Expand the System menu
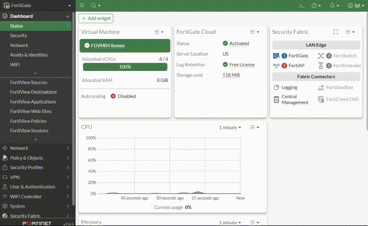The height and width of the screenshot is (226, 368). click(36, 206)
